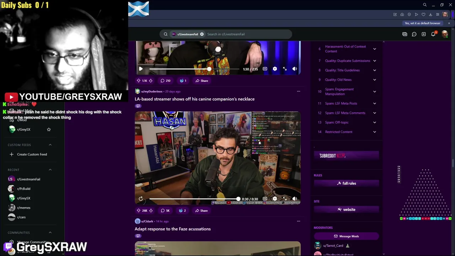This screenshot has height=256, width=455.
Task: Mute the top video volume
Action: click(295, 69)
